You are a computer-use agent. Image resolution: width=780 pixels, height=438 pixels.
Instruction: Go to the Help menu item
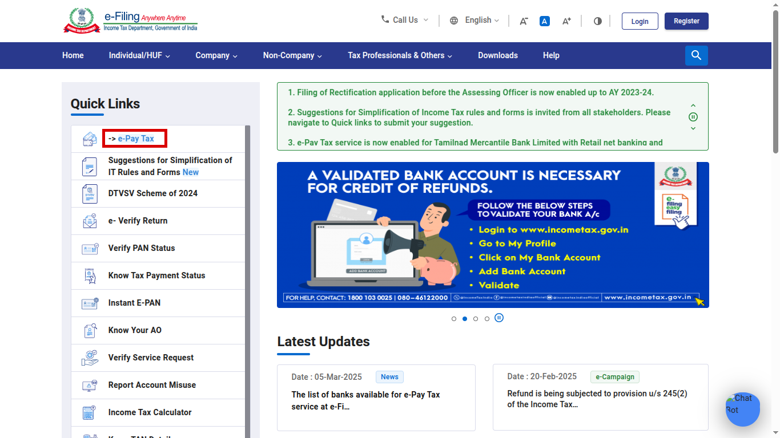click(550, 55)
